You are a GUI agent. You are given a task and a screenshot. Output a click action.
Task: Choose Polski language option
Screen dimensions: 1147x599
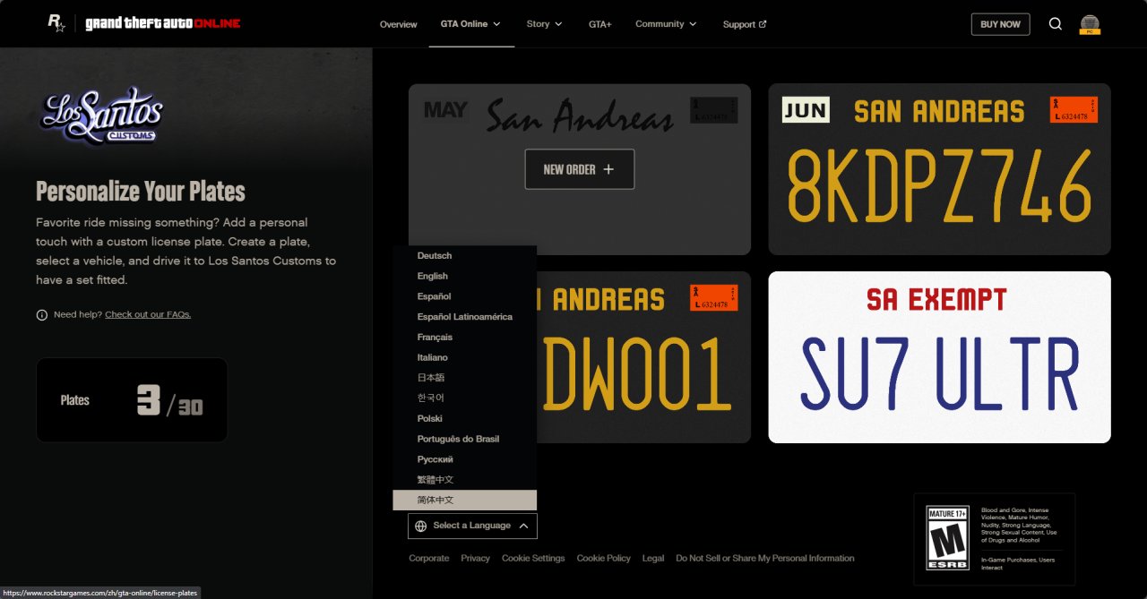pos(464,418)
